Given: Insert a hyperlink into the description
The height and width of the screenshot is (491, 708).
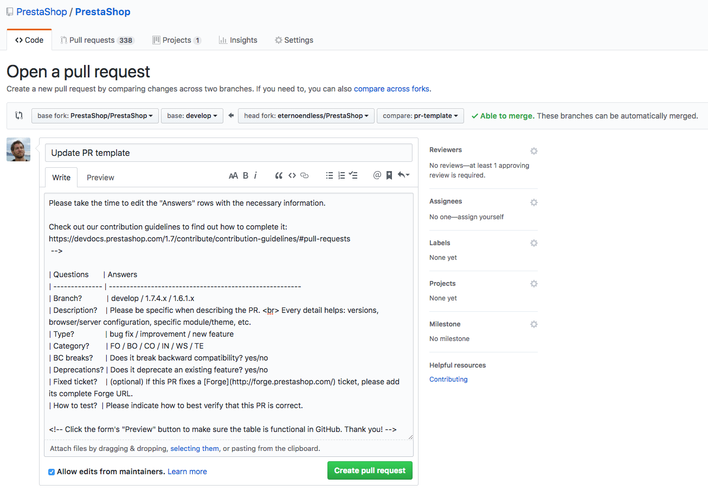Looking at the screenshot, I should coord(304,175).
